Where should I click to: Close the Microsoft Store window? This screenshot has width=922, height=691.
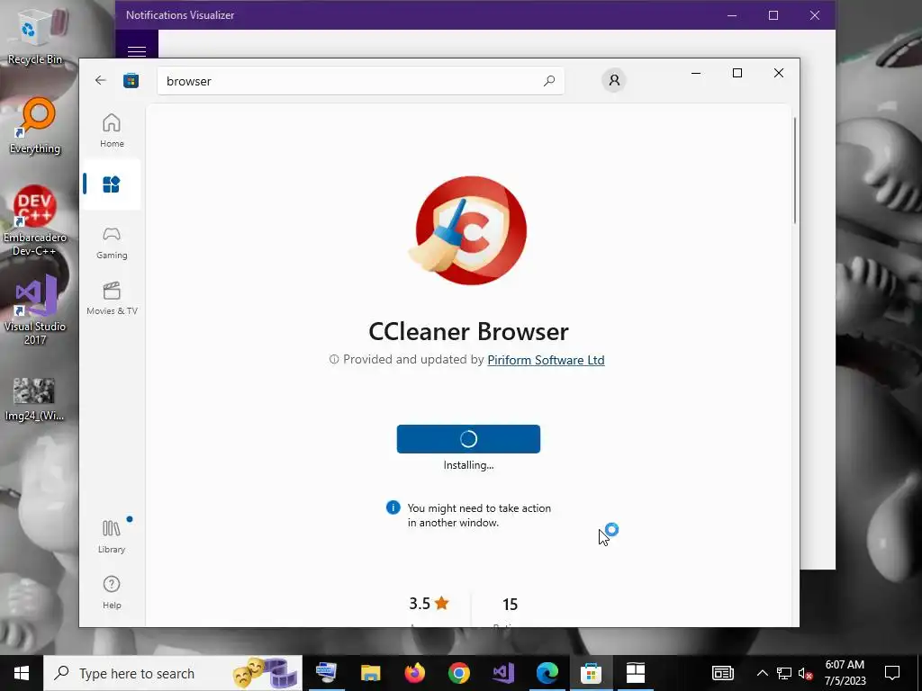coord(779,73)
